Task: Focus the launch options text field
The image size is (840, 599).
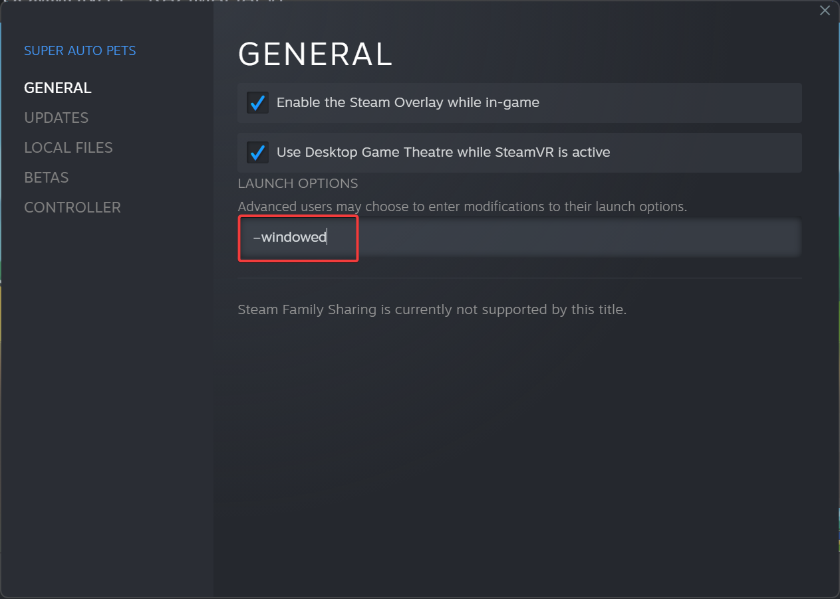Action: tap(519, 237)
